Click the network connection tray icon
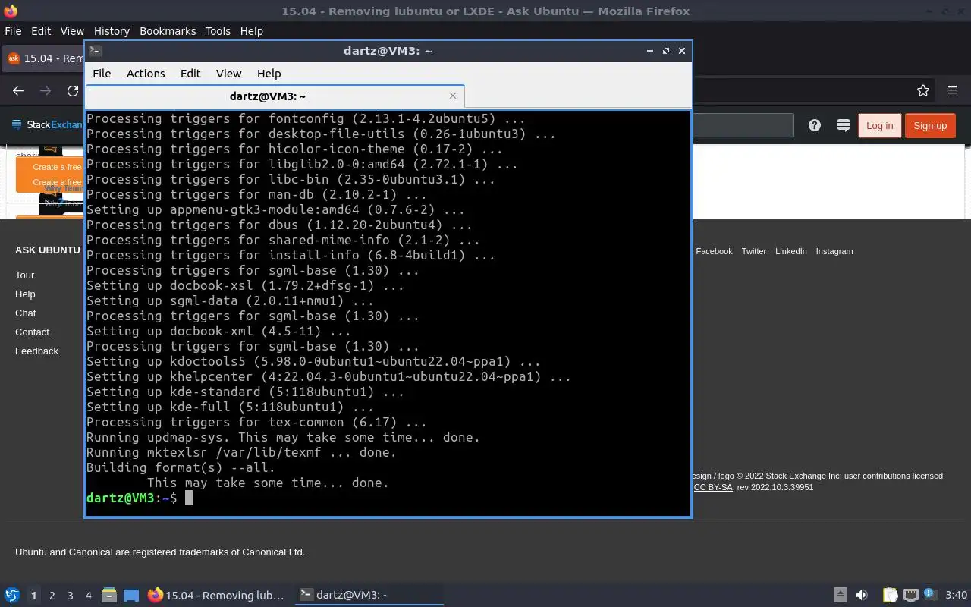971x607 pixels. 911,595
